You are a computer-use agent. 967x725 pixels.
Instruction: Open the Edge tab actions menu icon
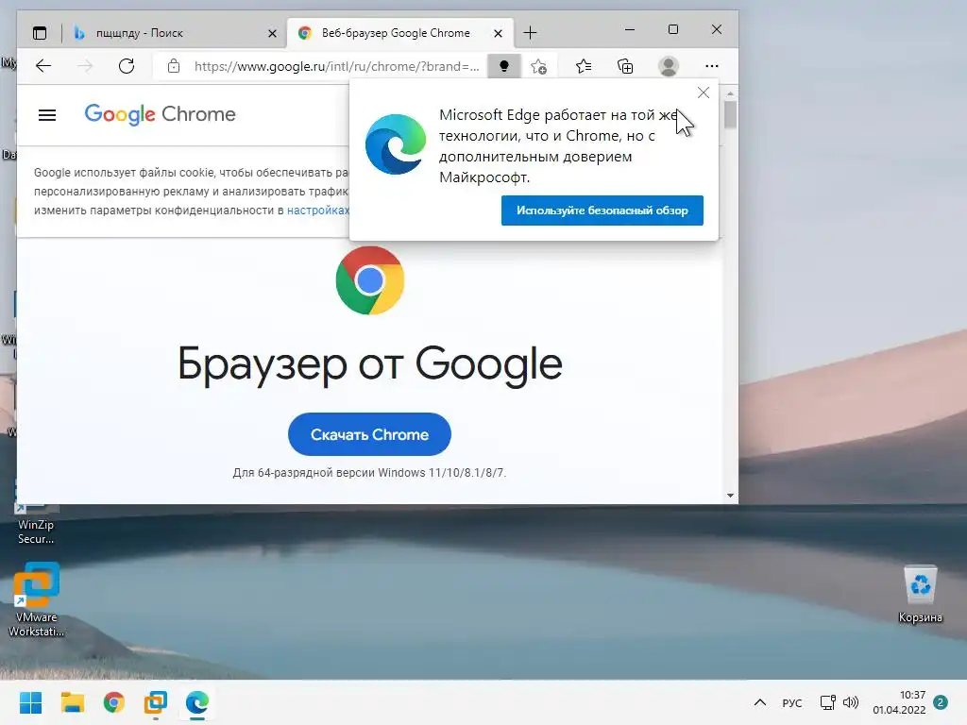click(x=40, y=33)
